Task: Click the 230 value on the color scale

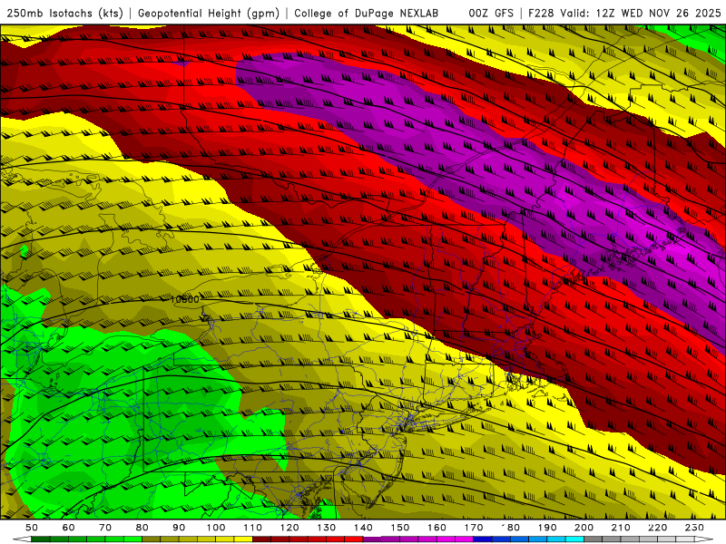Action: pyautogui.click(x=694, y=528)
